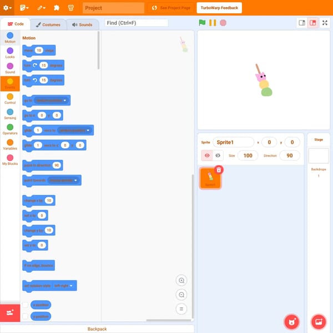
Task: Select the Sensing block category
Action: pyautogui.click(x=10, y=114)
